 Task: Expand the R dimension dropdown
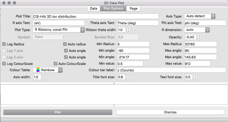[197, 30]
